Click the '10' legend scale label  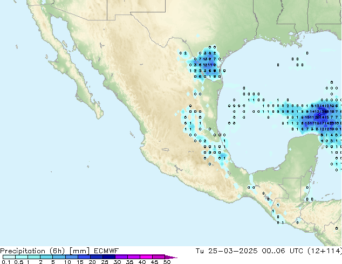click(x=67, y=262)
